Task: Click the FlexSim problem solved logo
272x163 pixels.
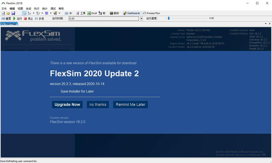Action: point(33,36)
